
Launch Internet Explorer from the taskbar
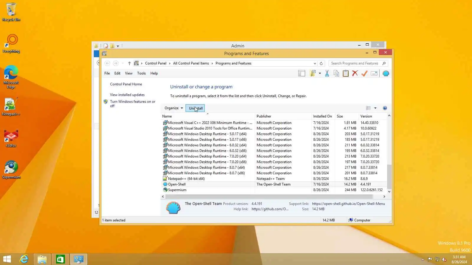pos(24,259)
